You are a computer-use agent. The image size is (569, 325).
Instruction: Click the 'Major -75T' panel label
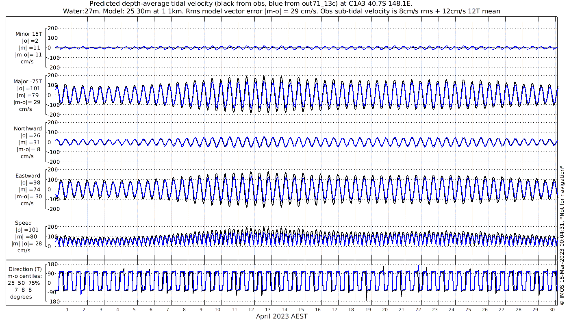pyautogui.click(x=27, y=82)
